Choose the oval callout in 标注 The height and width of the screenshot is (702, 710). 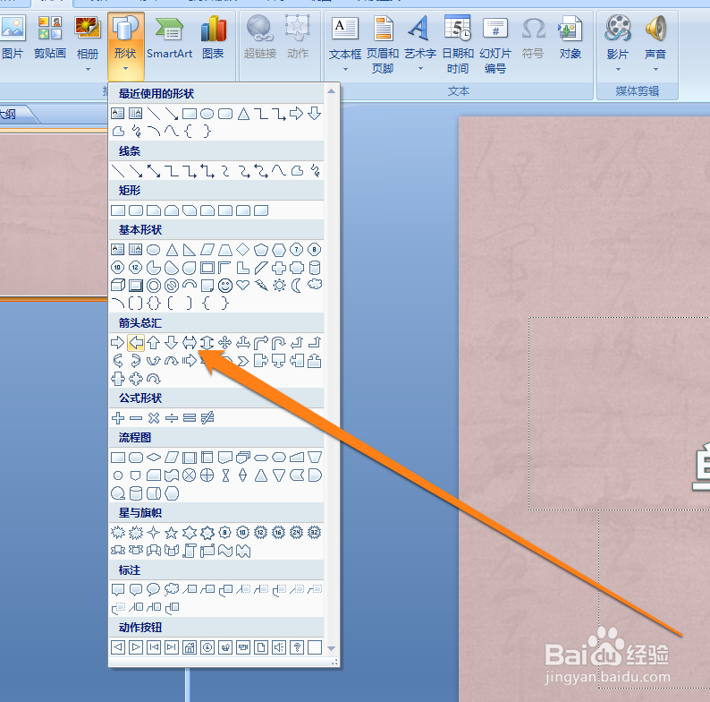[x=154, y=589]
